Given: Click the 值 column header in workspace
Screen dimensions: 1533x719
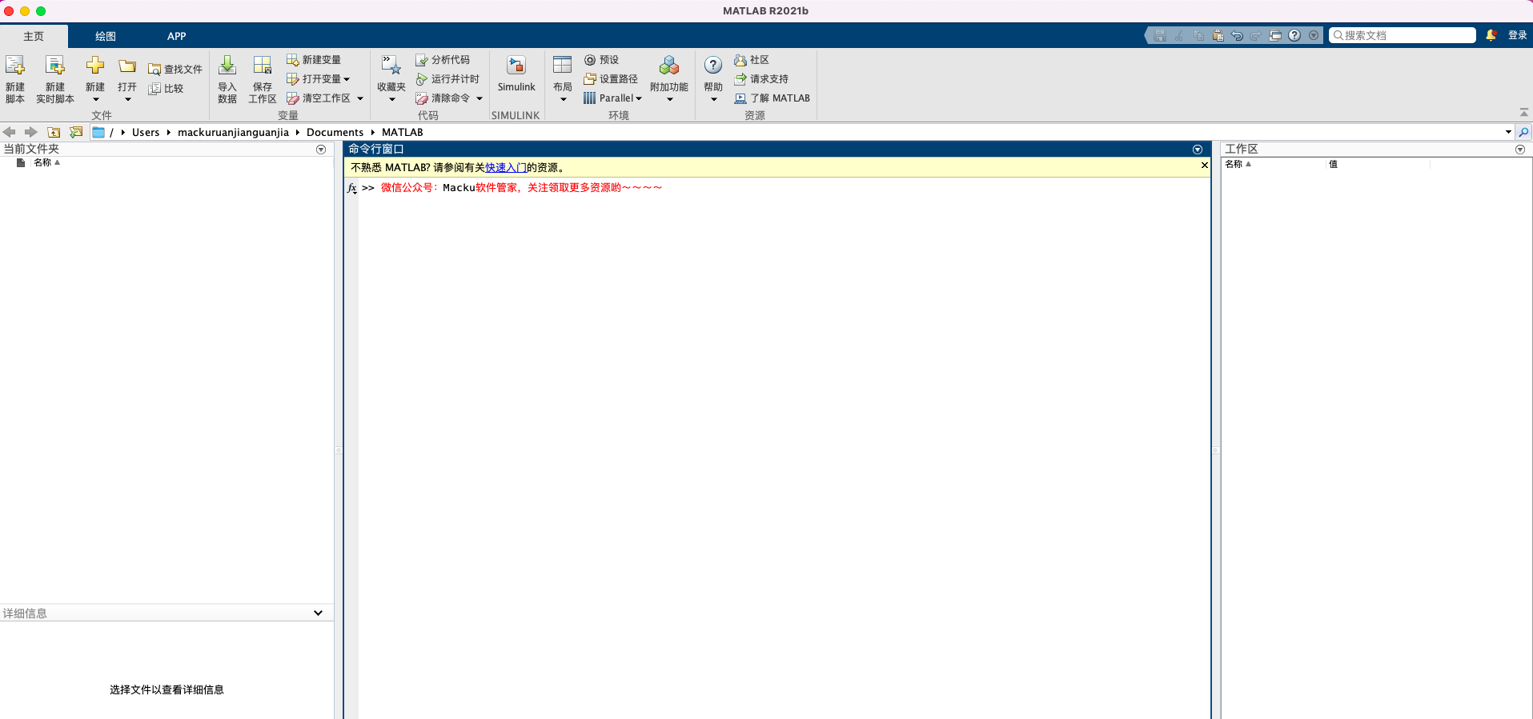Looking at the screenshot, I should pyautogui.click(x=1333, y=164).
